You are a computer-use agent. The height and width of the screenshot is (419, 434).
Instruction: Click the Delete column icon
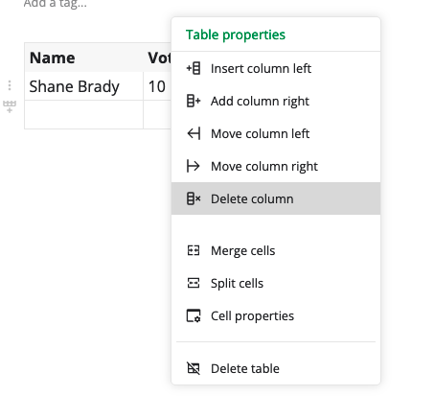coord(194,198)
